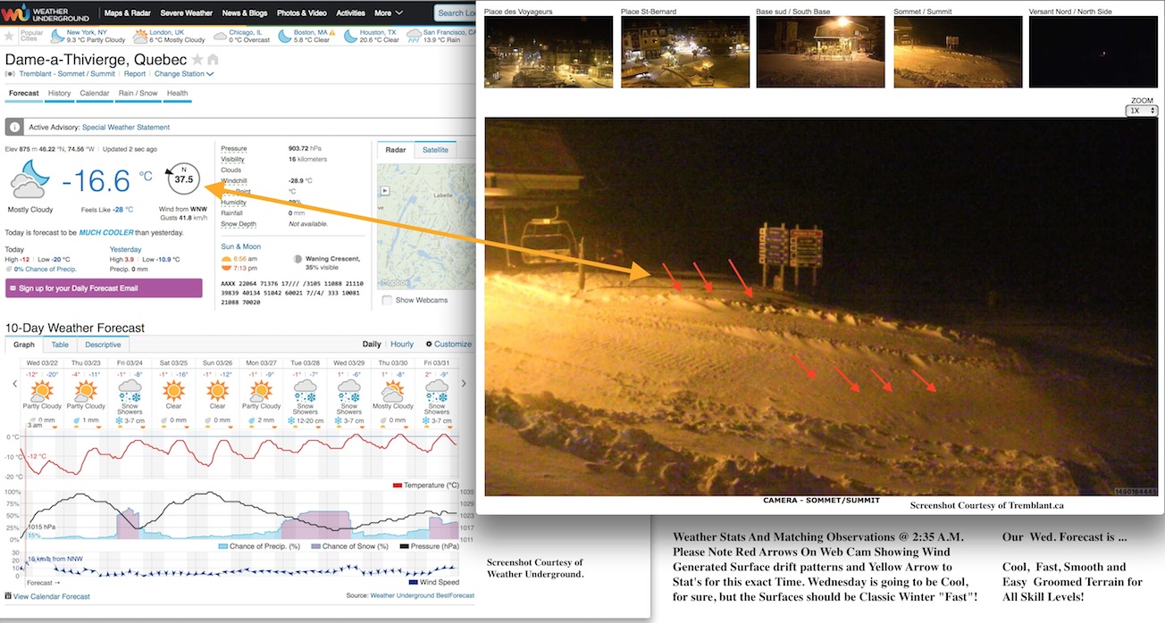The width and height of the screenshot is (1165, 623).
Task: Expand the More menu in navbar
Action: pyautogui.click(x=387, y=13)
